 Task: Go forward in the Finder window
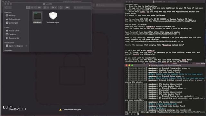coord(10,7)
